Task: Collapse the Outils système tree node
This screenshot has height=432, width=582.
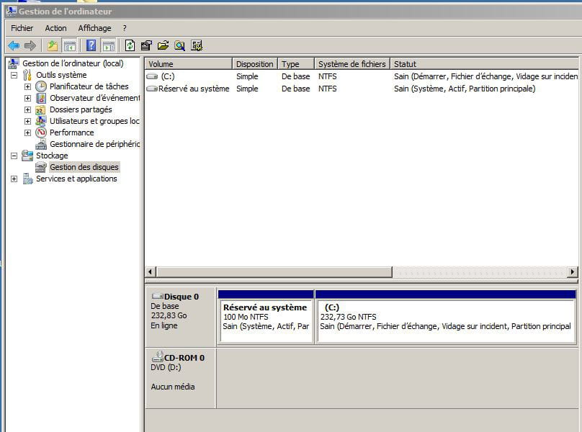Action: coord(14,75)
